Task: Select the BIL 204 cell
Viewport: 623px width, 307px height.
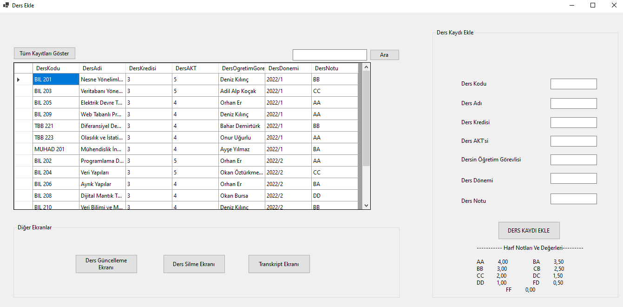Action: [x=56, y=173]
